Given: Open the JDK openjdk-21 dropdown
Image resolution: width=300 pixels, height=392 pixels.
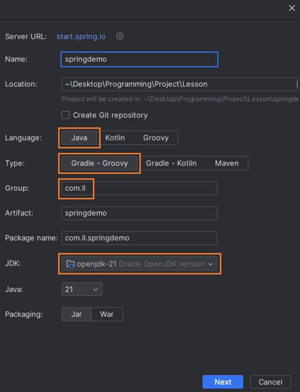Looking at the screenshot, I should pyautogui.click(x=139, y=264).
